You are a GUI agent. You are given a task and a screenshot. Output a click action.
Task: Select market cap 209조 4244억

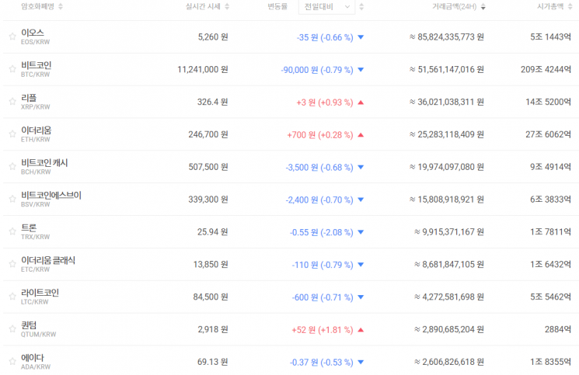[x=546, y=69]
